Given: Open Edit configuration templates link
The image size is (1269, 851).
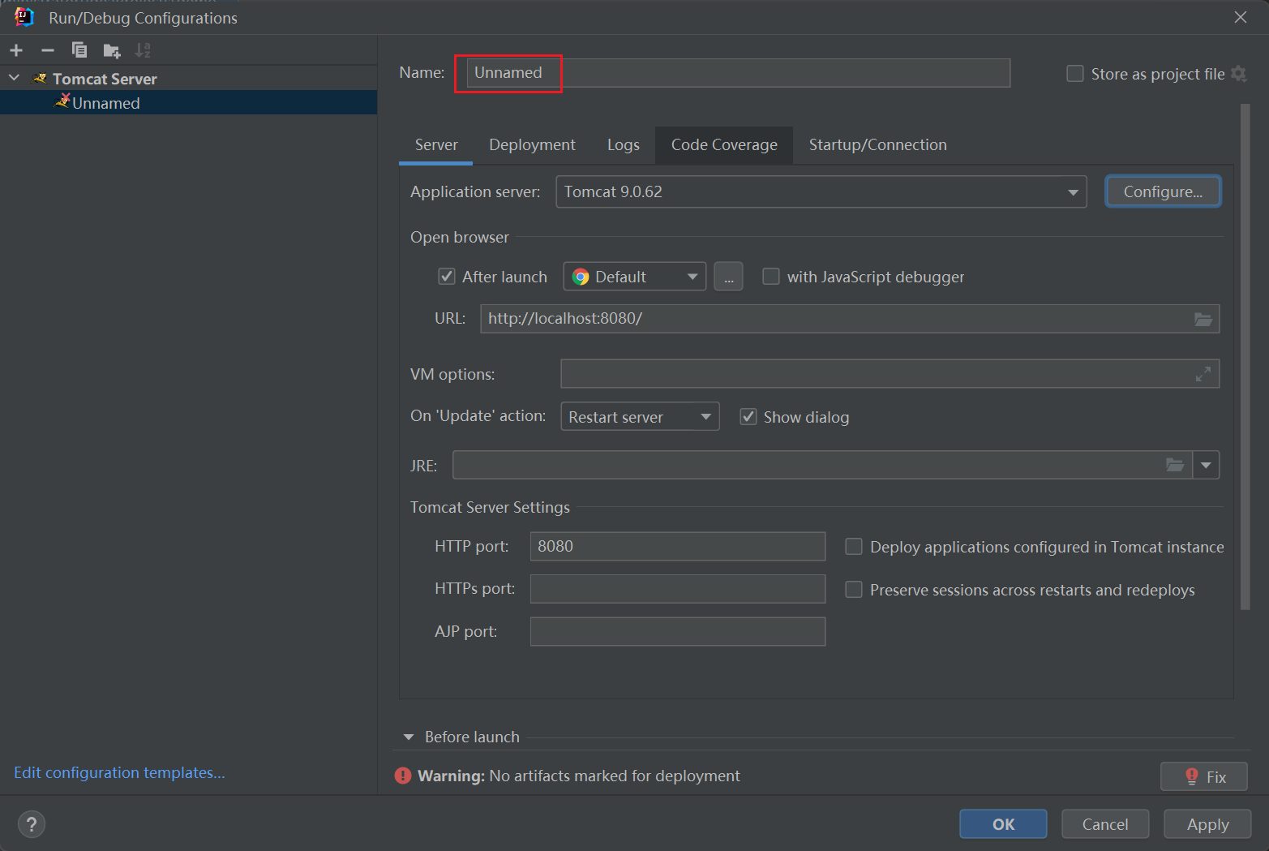Looking at the screenshot, I should click(x=119, y=773).
